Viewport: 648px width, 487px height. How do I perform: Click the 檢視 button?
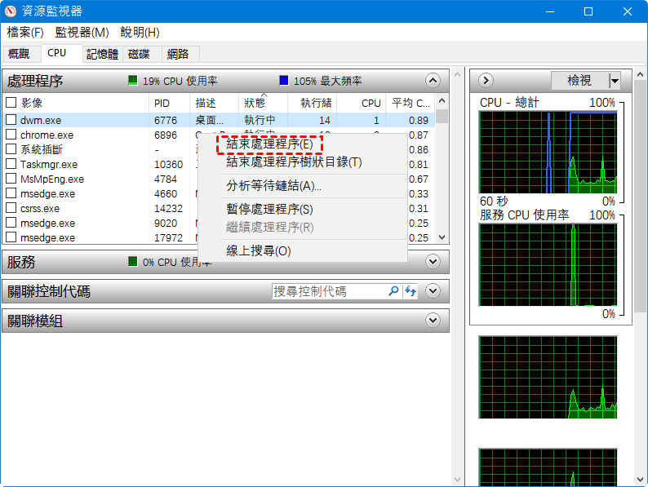(x=579, y=80)
